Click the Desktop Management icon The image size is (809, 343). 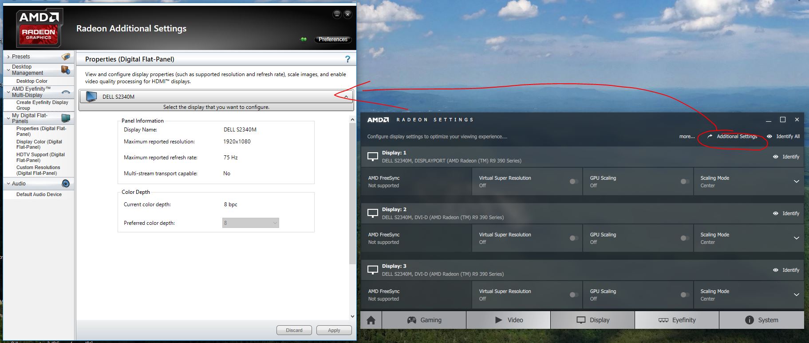[x=66, y=69]
